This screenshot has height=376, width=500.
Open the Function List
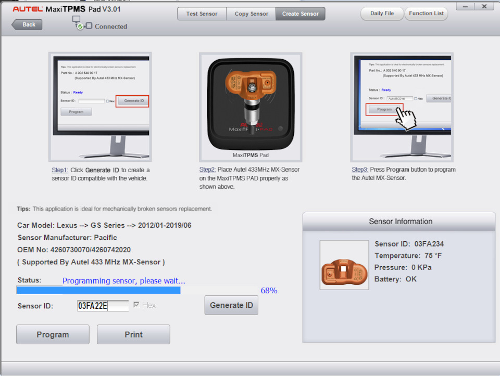pos(427,14)
